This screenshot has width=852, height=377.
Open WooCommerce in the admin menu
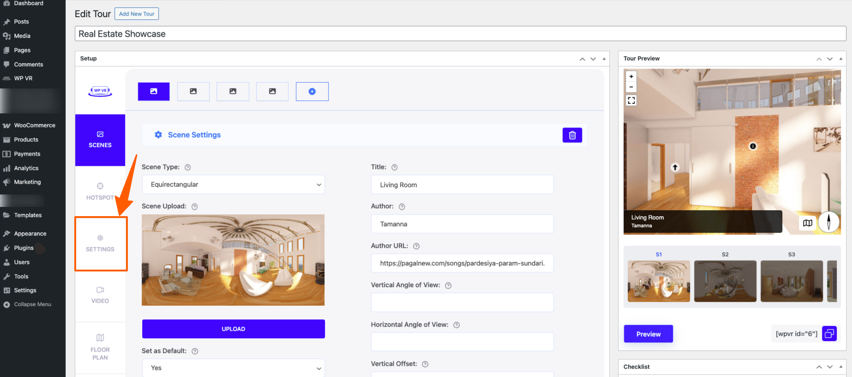(35, 125)
